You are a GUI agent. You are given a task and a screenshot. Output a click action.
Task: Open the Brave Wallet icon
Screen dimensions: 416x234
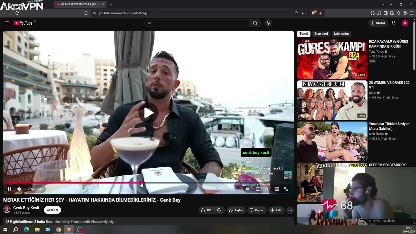[x=392, y=13]
